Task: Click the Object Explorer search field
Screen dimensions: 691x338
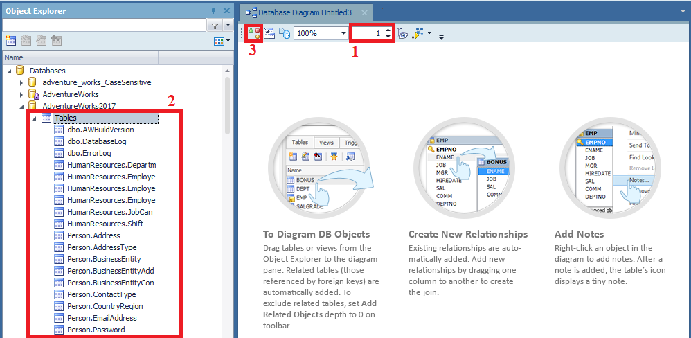Action: click(x=104, y=26)
